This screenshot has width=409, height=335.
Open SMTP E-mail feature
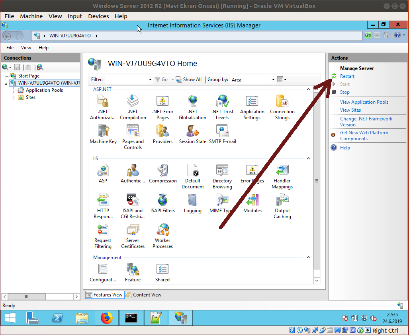(x=223, y=134)
